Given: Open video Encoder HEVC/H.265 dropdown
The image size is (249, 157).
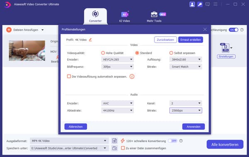Looking at the screenshot, I should point(117,59).
